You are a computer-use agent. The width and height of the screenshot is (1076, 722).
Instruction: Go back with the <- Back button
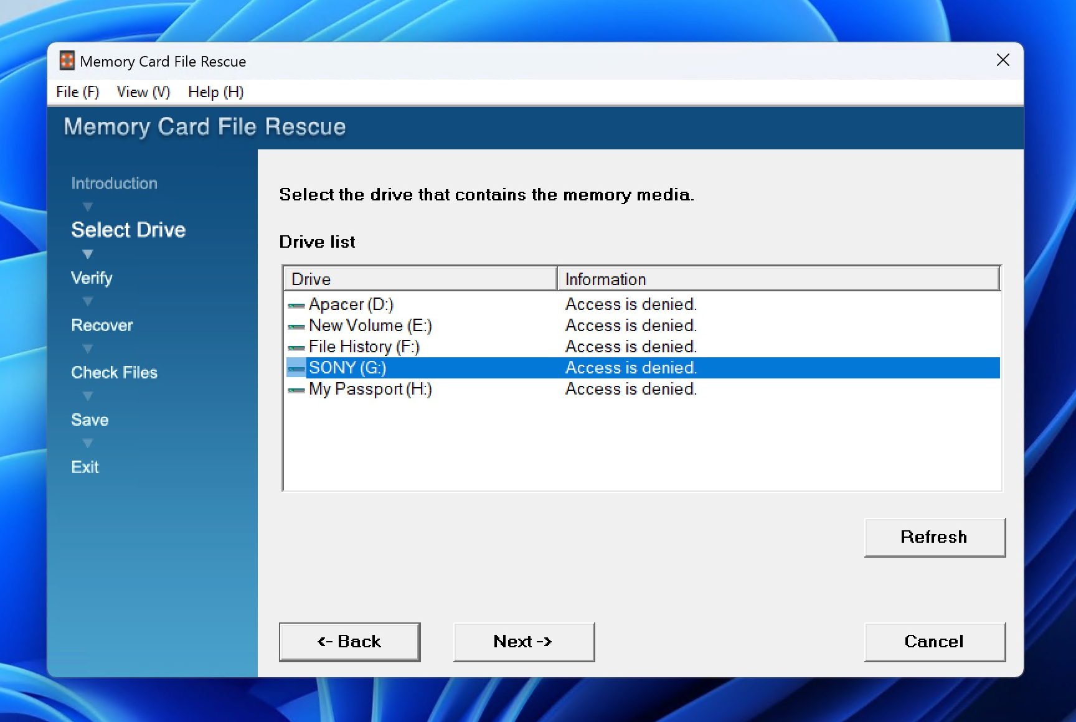point(349,642)
